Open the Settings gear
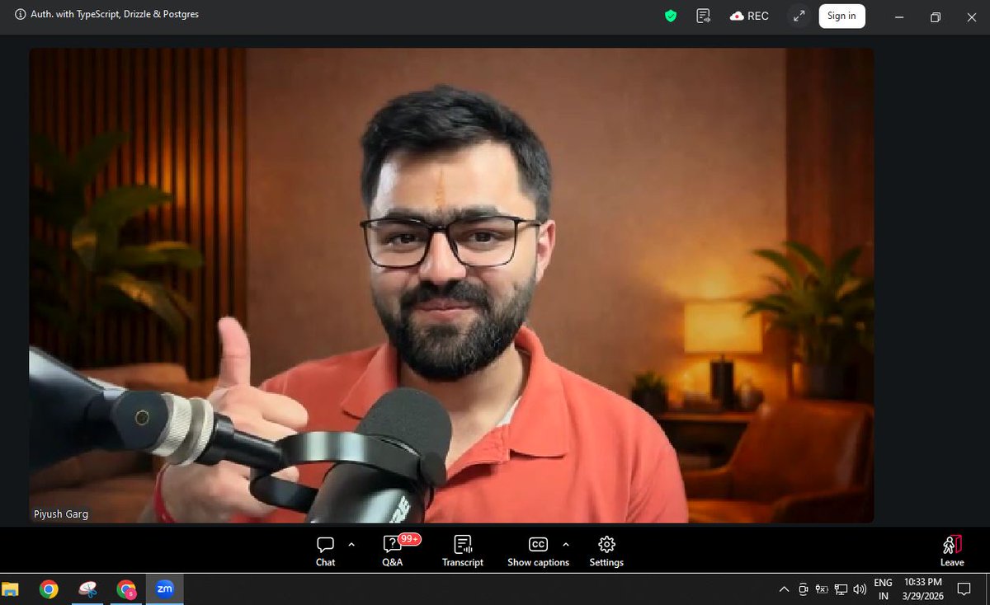This screenshot has width=990, height=605. (x=606, y=551)
